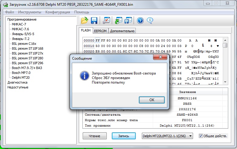Click hex viewer scrollbar thumb
The image size is (237, 149).
pyautogui.click(x=225, y=45)
